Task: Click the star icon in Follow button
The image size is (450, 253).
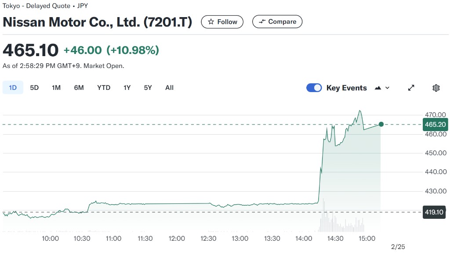Action: [x=211, y=22]
